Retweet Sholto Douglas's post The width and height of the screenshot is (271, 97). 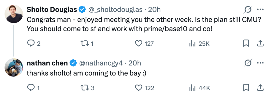[x=85, y=43]
